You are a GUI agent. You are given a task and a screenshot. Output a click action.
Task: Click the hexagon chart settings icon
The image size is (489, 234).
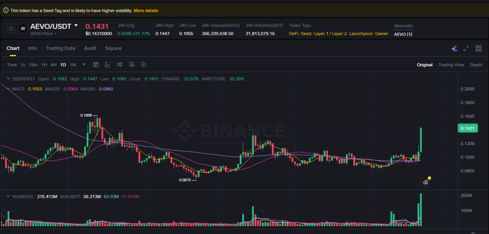pos(143,64)
